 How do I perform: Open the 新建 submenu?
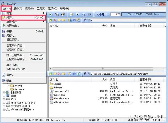24,13
